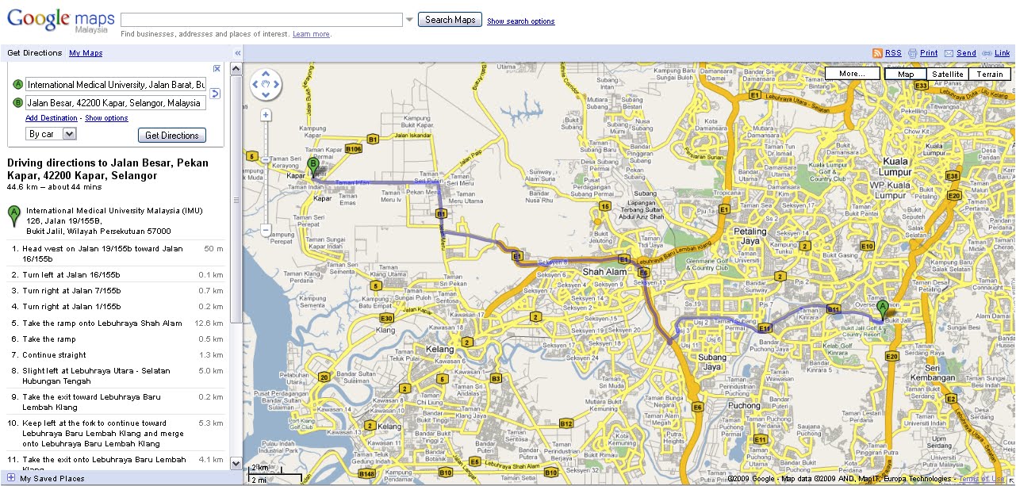Select step 11 Take the exit onto Lebuhraya
The height and width of the screenshot is (486, 1016).
pyautogui.click(x=116, y=462)
